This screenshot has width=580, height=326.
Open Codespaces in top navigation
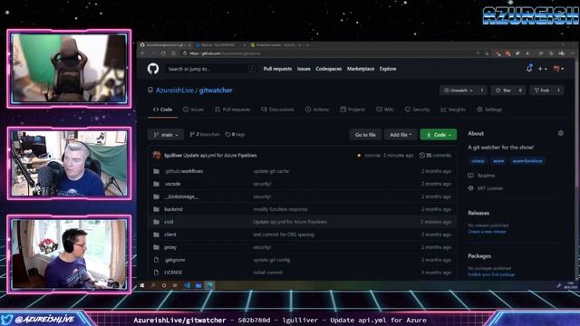pos(328,69)
